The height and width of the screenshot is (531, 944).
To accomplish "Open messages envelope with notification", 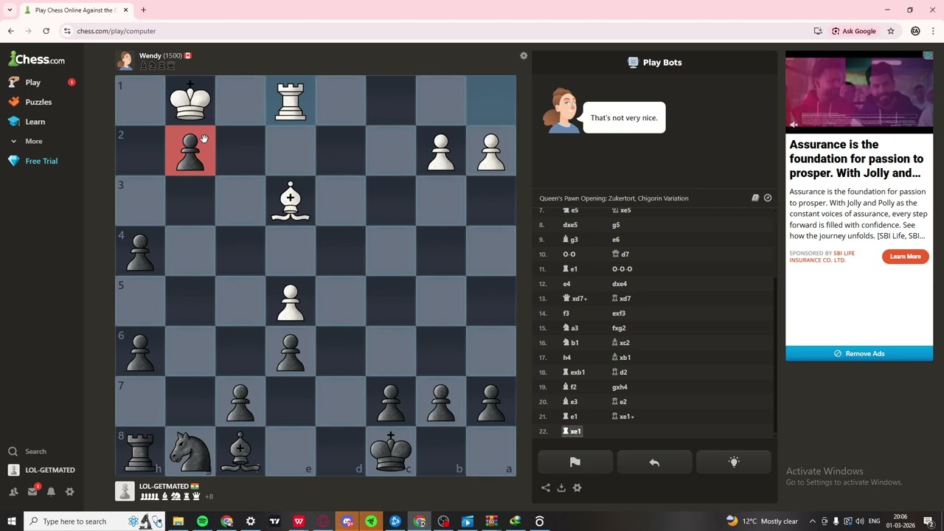I will point(32,491).
